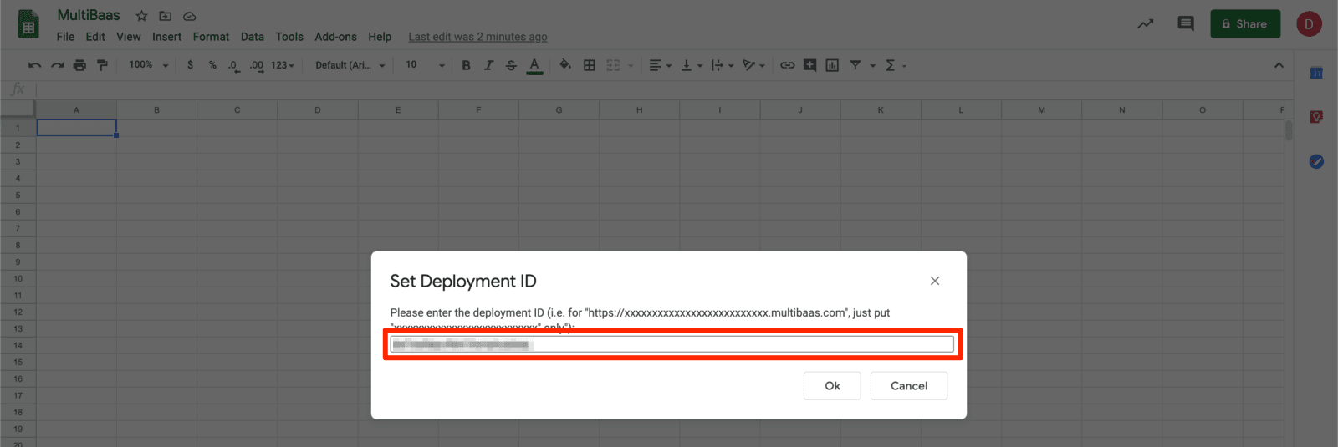Apply currency format with dollar icon
This screenshot has height=447, width=1338.
[191, 65]
